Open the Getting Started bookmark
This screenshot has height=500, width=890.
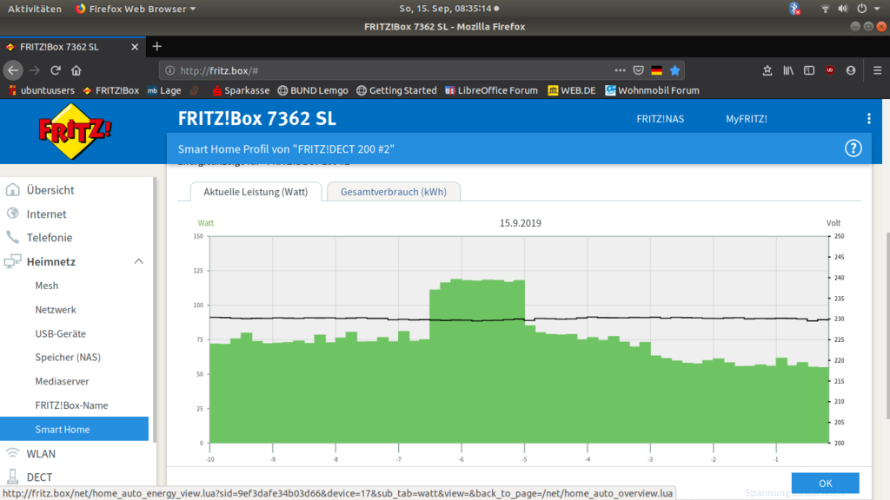coord(396,90)
